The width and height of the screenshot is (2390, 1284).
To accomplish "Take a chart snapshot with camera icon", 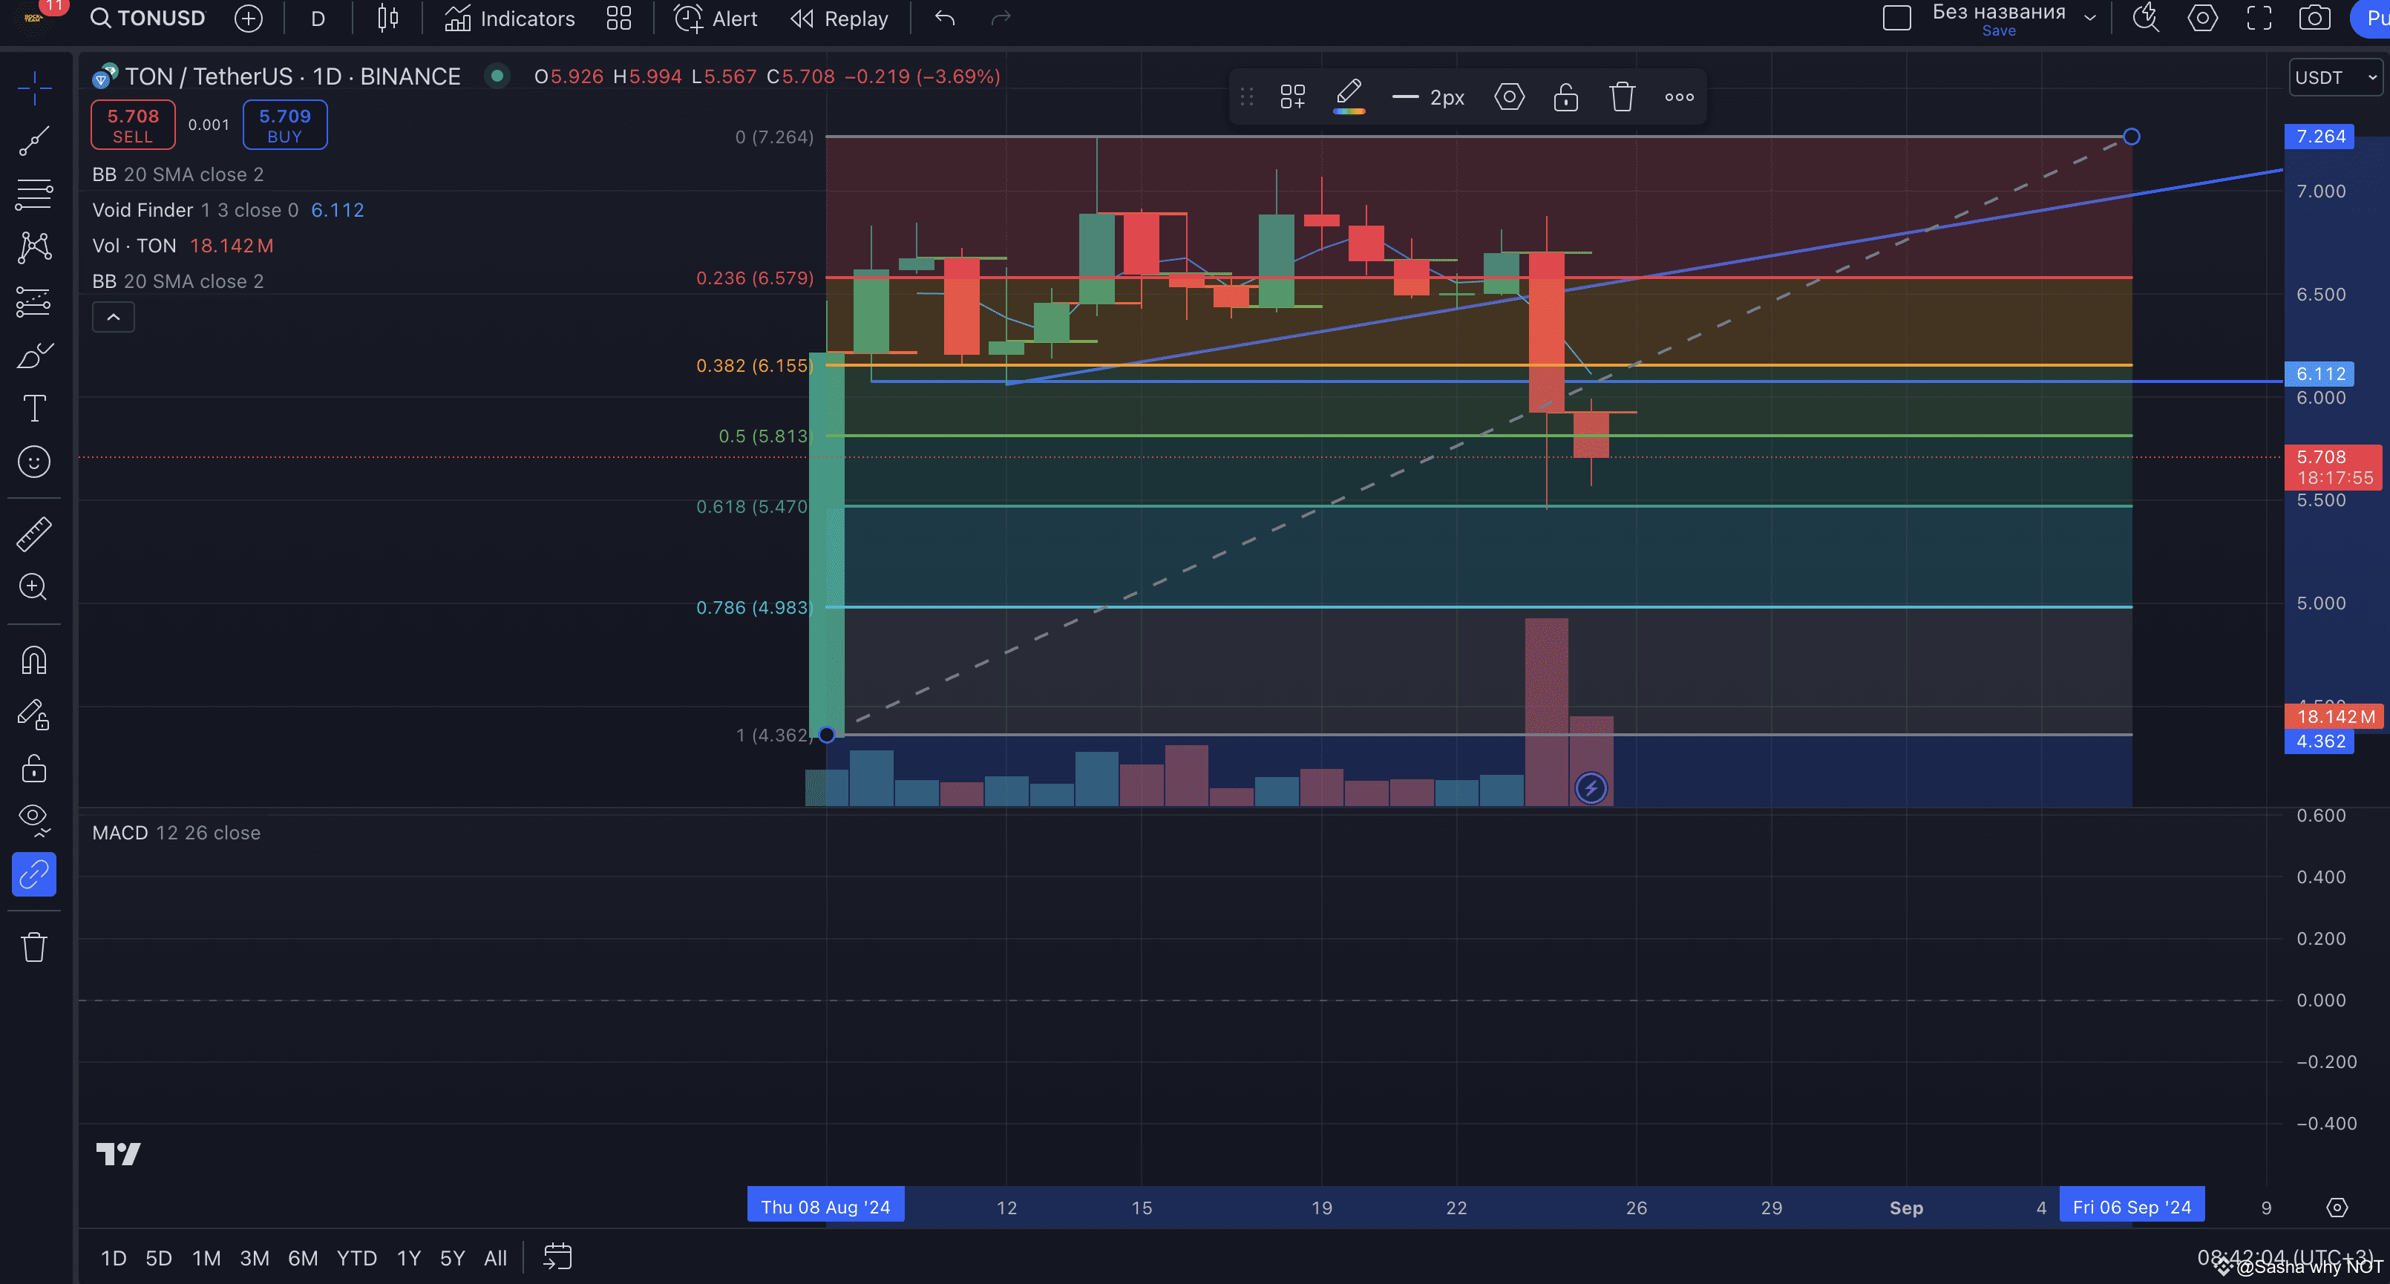I will click(2314, 19).
